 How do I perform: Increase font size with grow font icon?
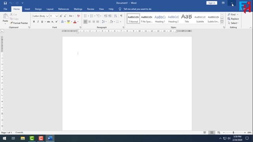[x=61, y=16]
